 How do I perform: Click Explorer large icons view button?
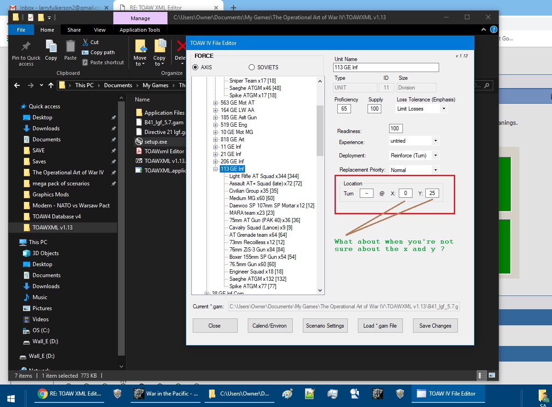point(491,375)
